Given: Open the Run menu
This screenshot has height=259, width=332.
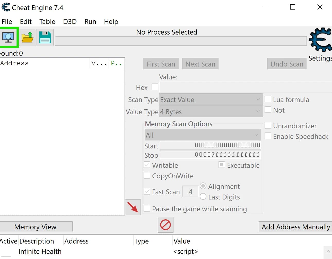Looking at the screenshot, I should (x=90, y=22).
